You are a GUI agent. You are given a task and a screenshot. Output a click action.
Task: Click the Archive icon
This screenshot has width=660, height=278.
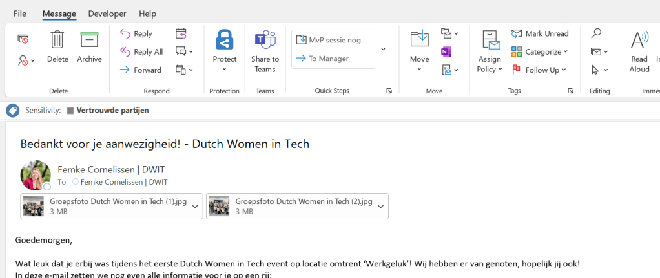pos(89,40)
